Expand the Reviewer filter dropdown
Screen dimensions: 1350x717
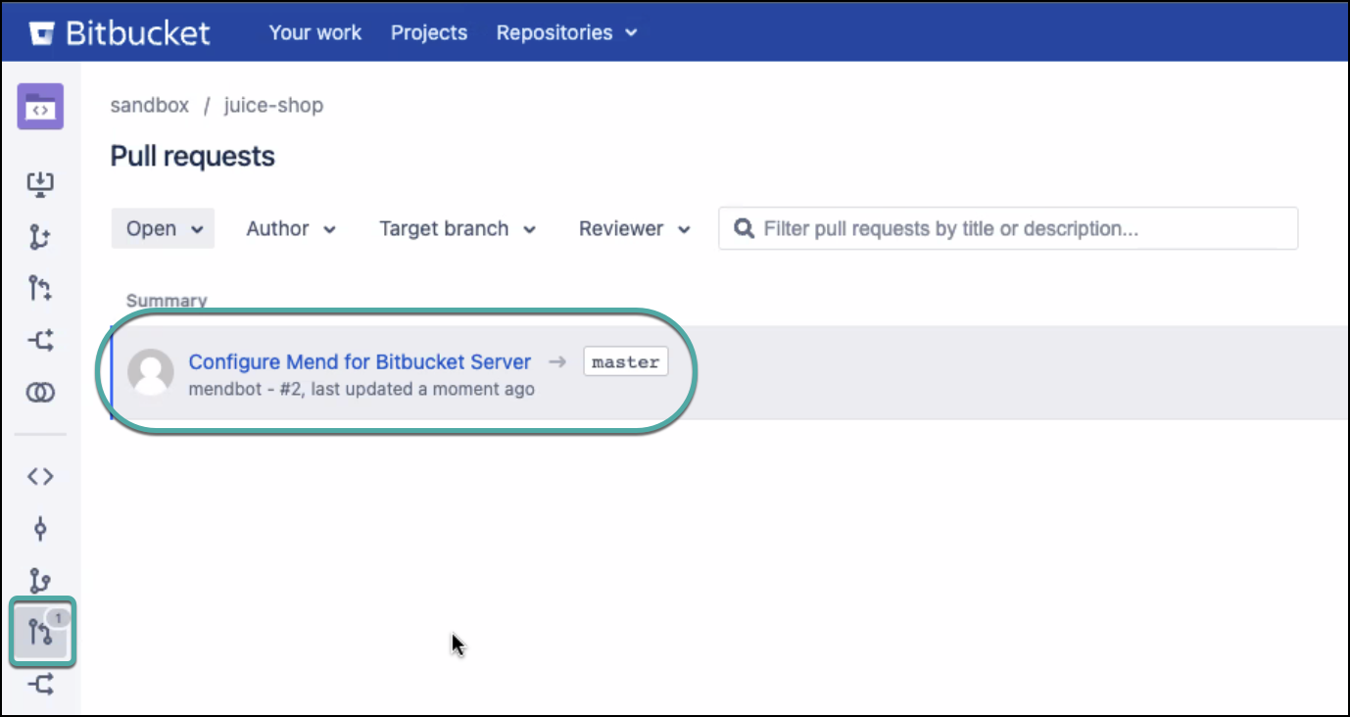tap(634, 229)
